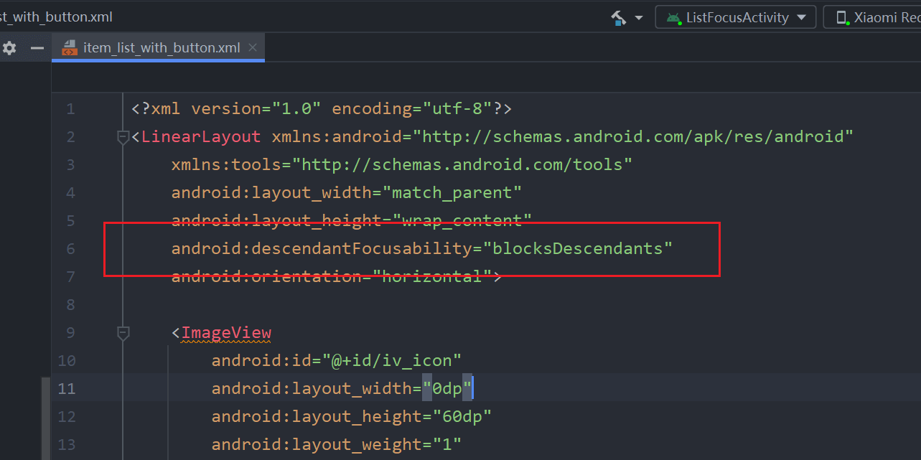Collapse the LinearLayout fold marker on line 2
This screenshot has width=921, height=460.
[x=123, y=137]
